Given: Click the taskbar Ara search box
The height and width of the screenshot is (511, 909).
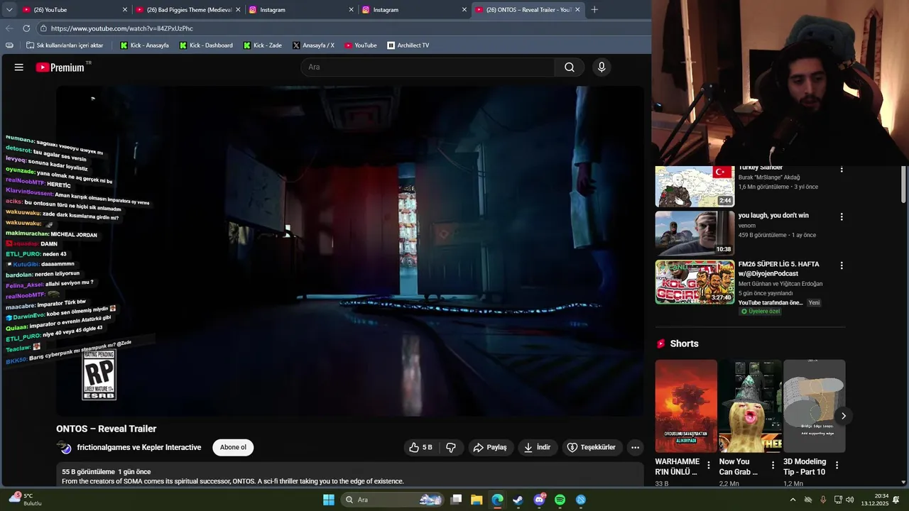Looking at the screenshot, I should point(393,500).
